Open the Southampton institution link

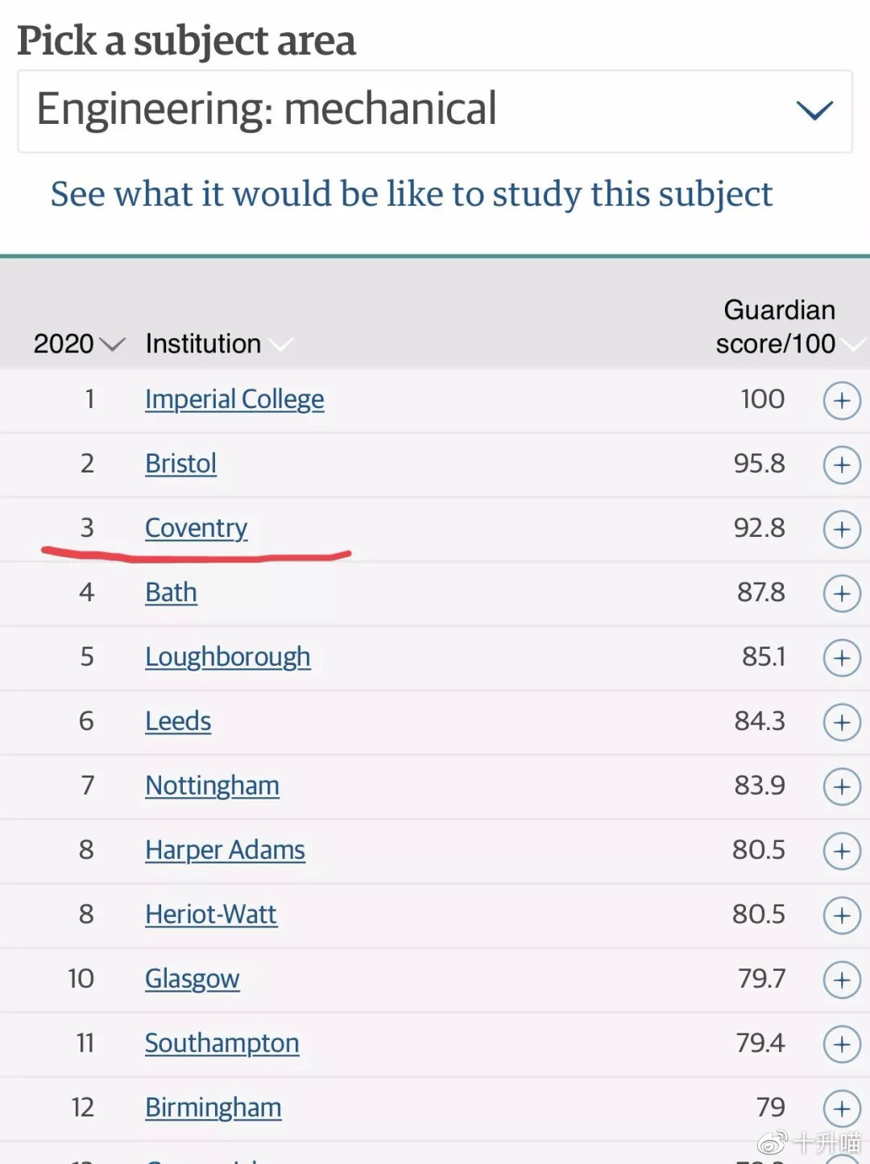pos(222,1043)
